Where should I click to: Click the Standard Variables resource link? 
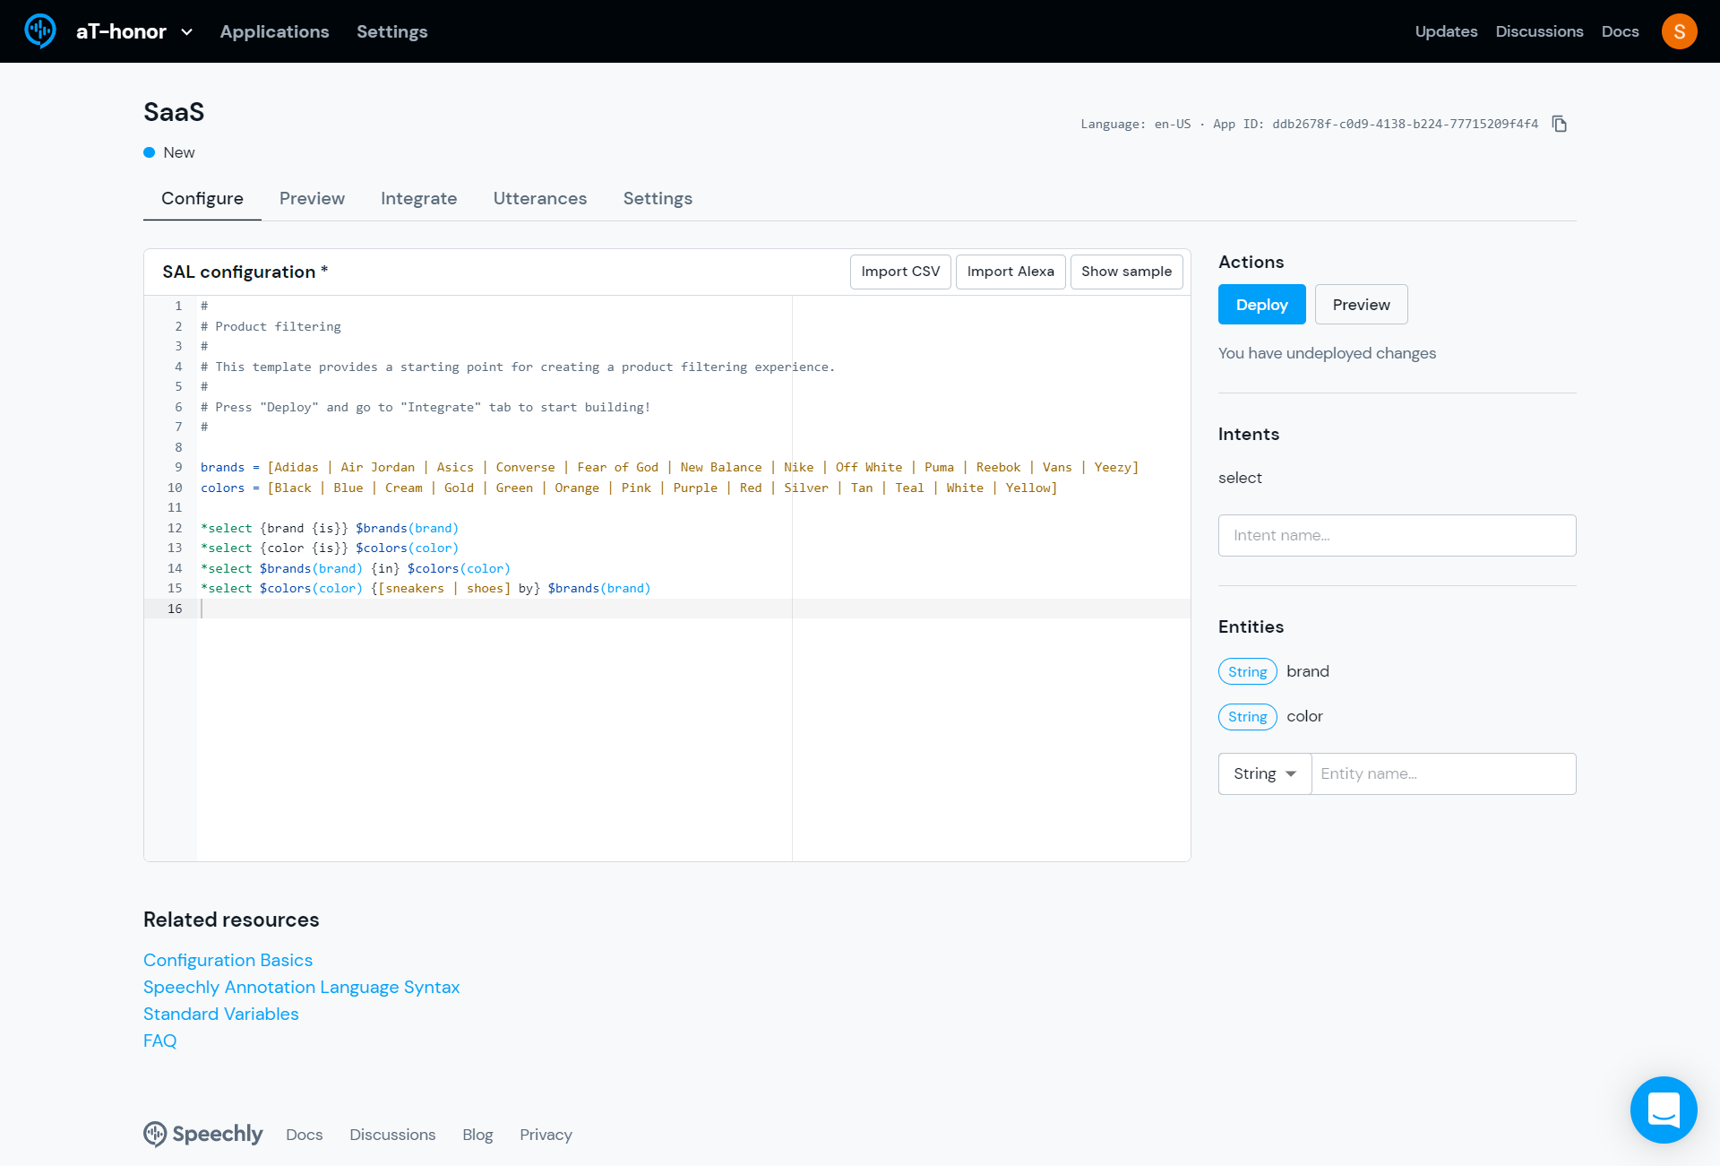pos(221,1014)
